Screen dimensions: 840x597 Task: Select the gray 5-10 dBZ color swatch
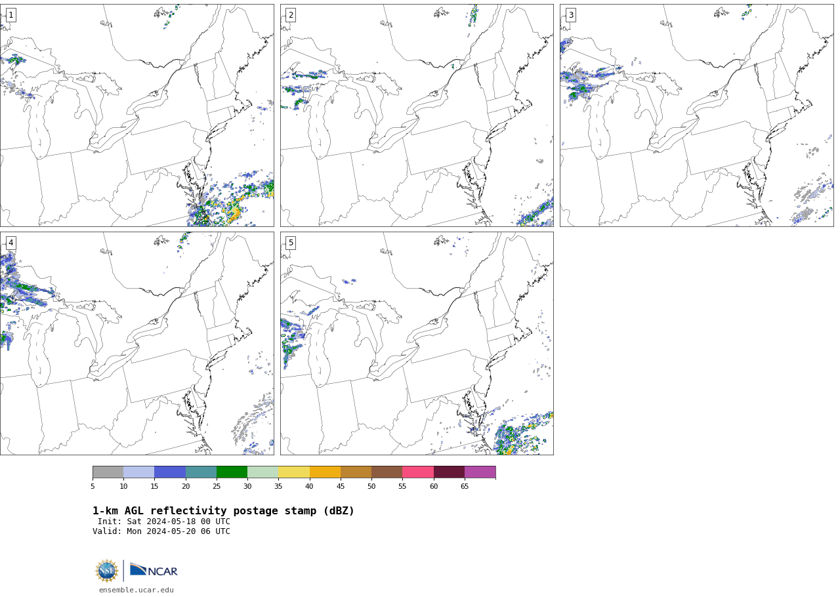(108, 472)
